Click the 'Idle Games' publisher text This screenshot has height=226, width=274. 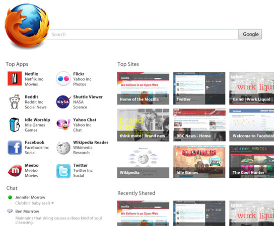coord(35,125)
